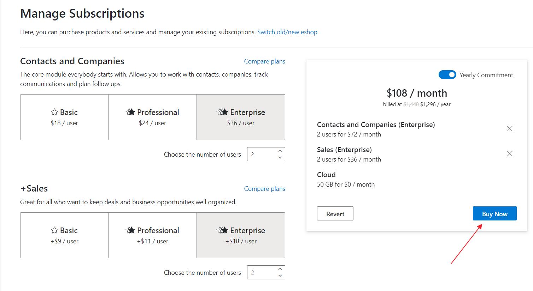
Task: Choose the Sales Basic +$9 plan
Action: point(64,235)
